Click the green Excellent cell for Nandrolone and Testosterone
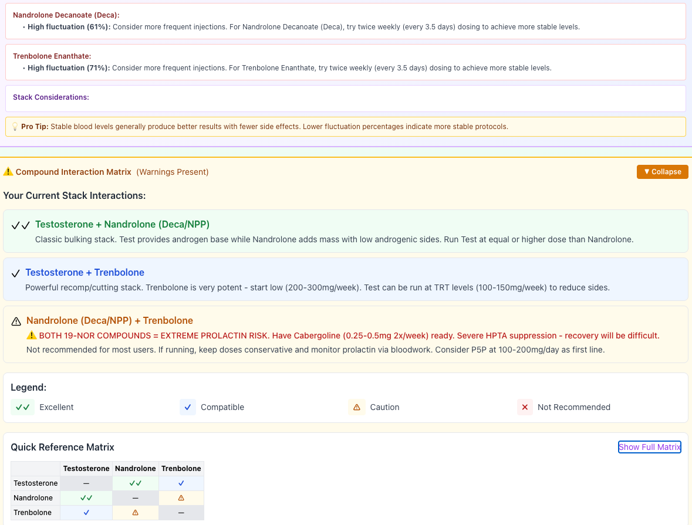692x525 pixels. coord(86,497)
